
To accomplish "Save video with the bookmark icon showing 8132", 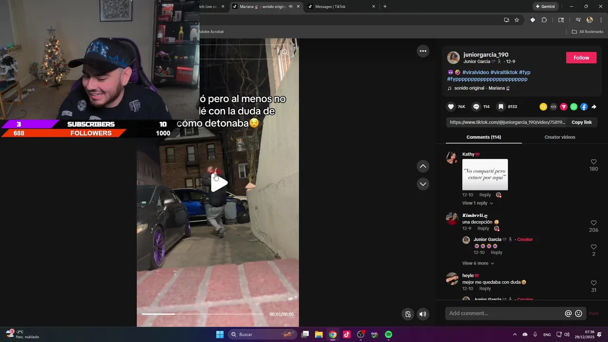I will point(501,107).
